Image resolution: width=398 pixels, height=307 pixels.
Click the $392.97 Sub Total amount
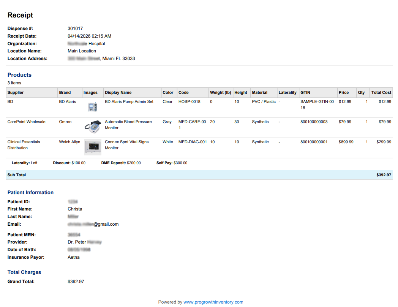point(384,175)
